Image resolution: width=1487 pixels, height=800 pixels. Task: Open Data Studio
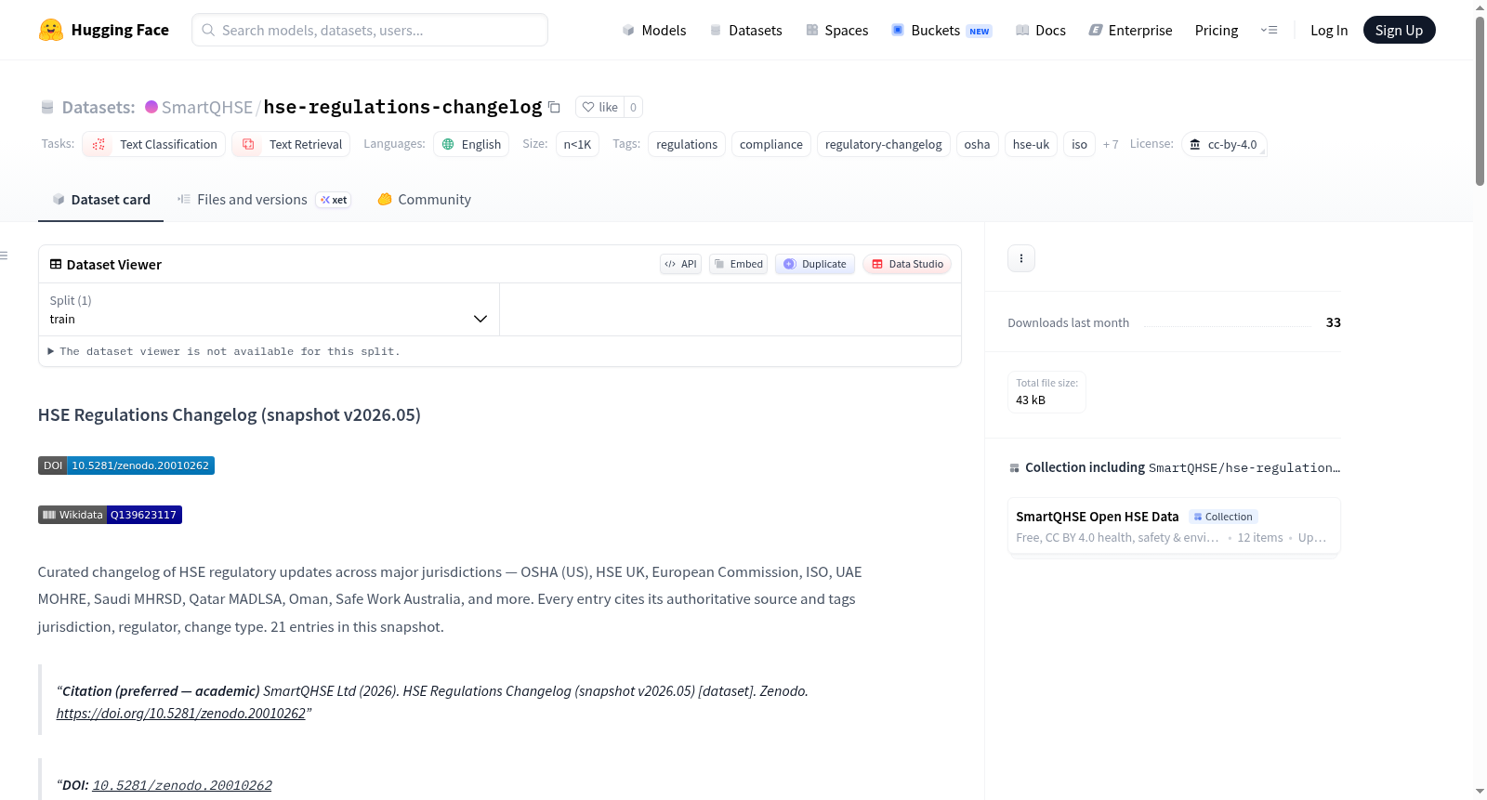[907, 264]
